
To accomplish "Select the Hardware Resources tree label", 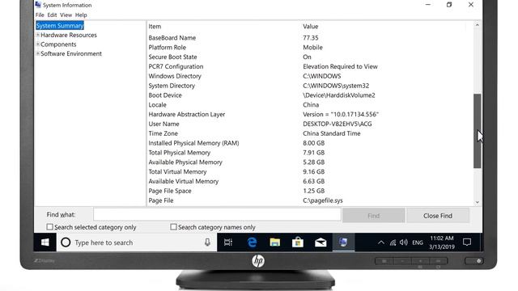I will pyautogui.click(x=69, y=35).
